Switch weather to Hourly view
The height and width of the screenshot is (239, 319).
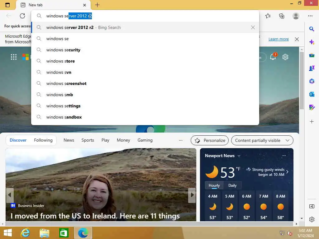214,185
